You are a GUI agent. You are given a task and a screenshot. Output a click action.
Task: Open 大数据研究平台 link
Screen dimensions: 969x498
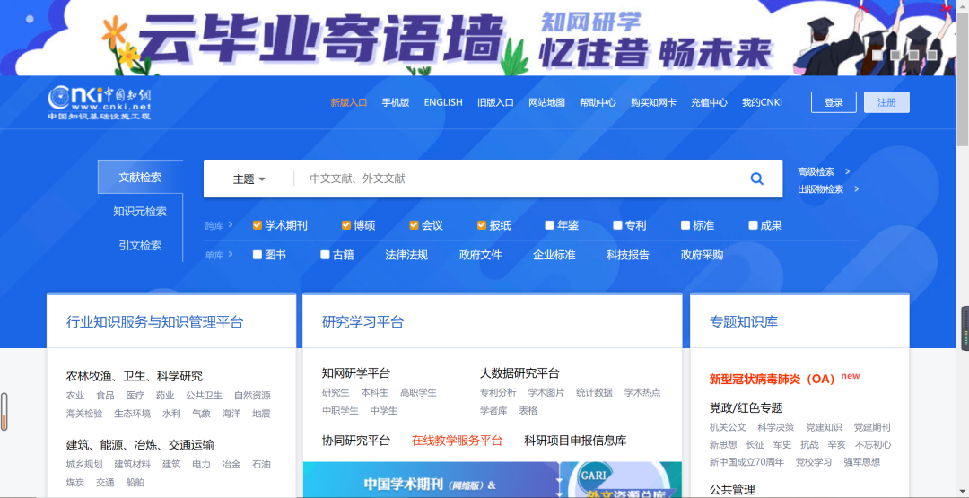(x=519, y=373)
